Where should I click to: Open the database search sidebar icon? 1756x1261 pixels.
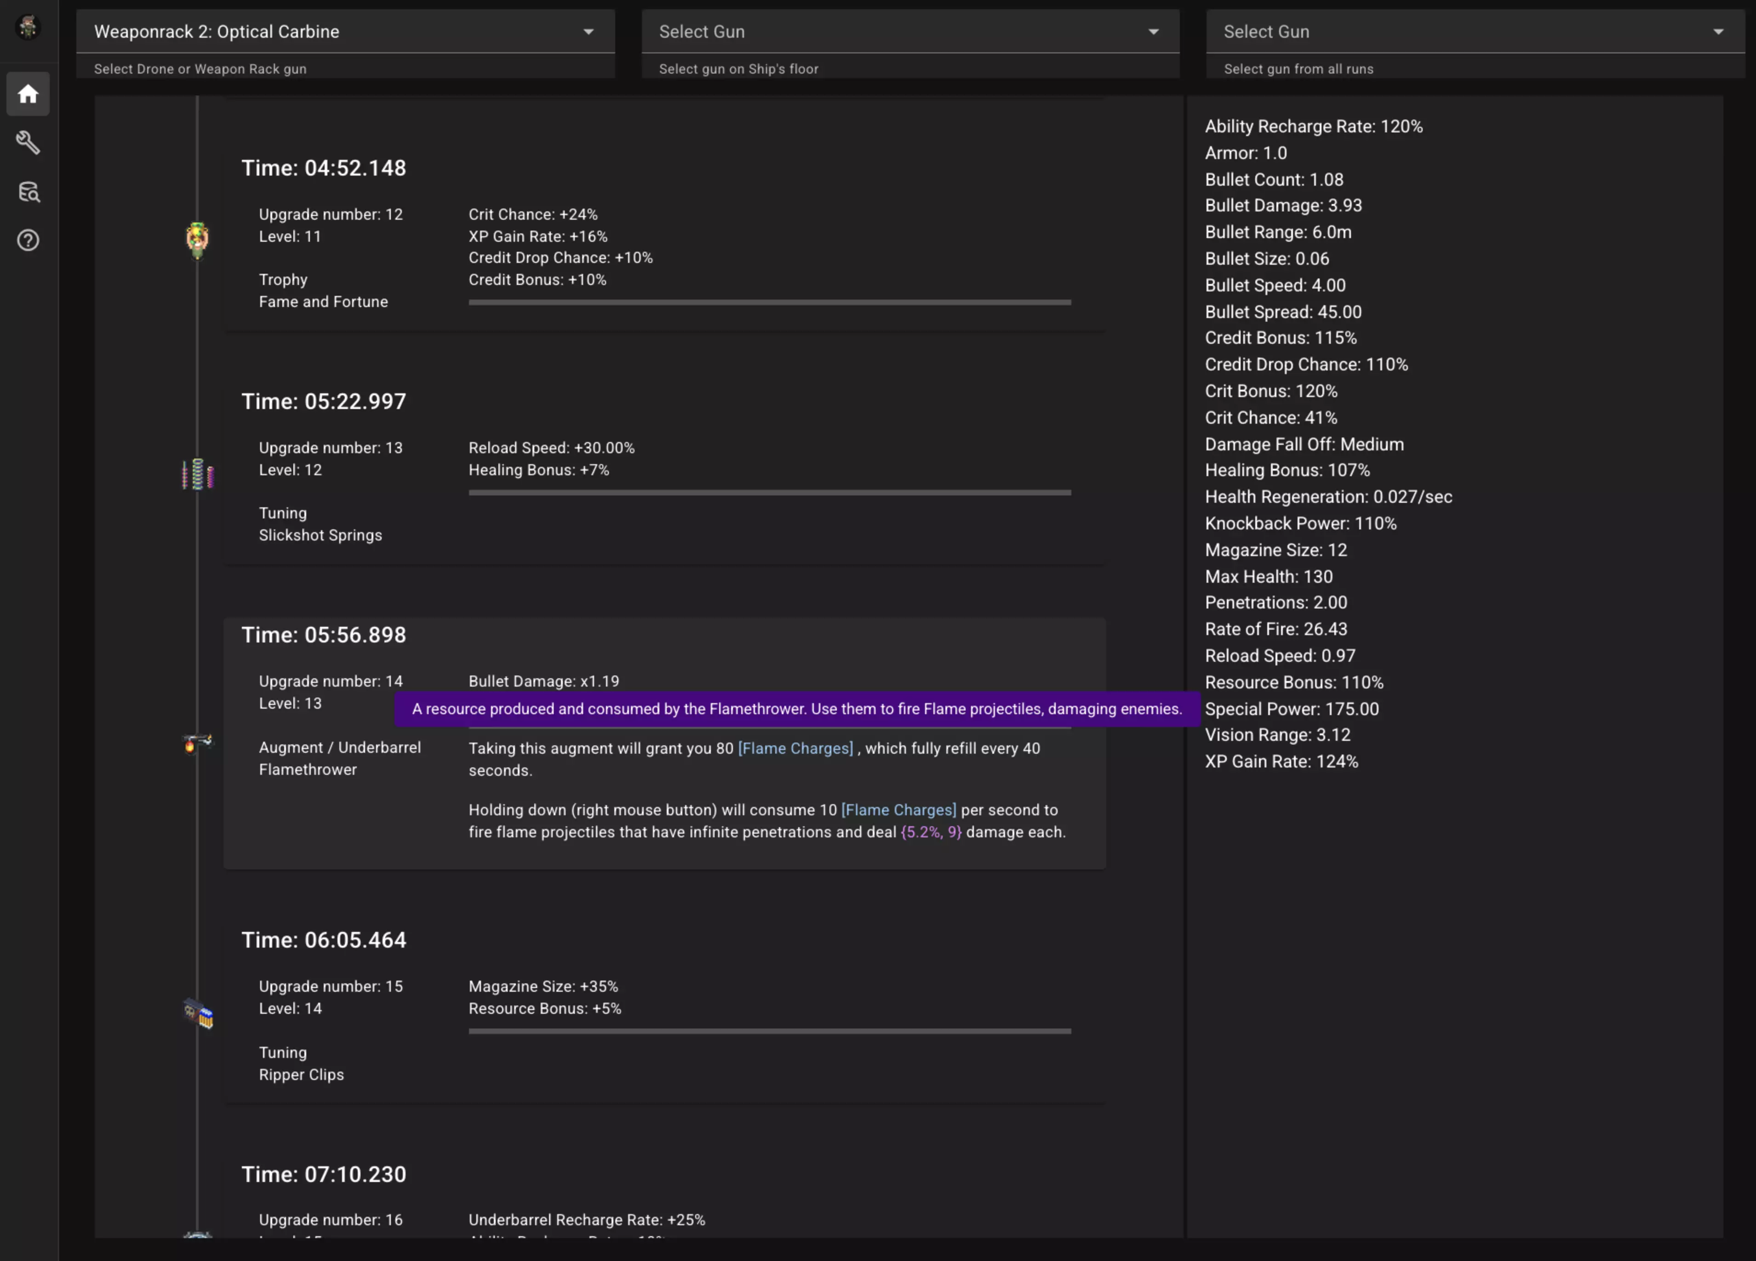pyautogui.click(x=28, y=191)
